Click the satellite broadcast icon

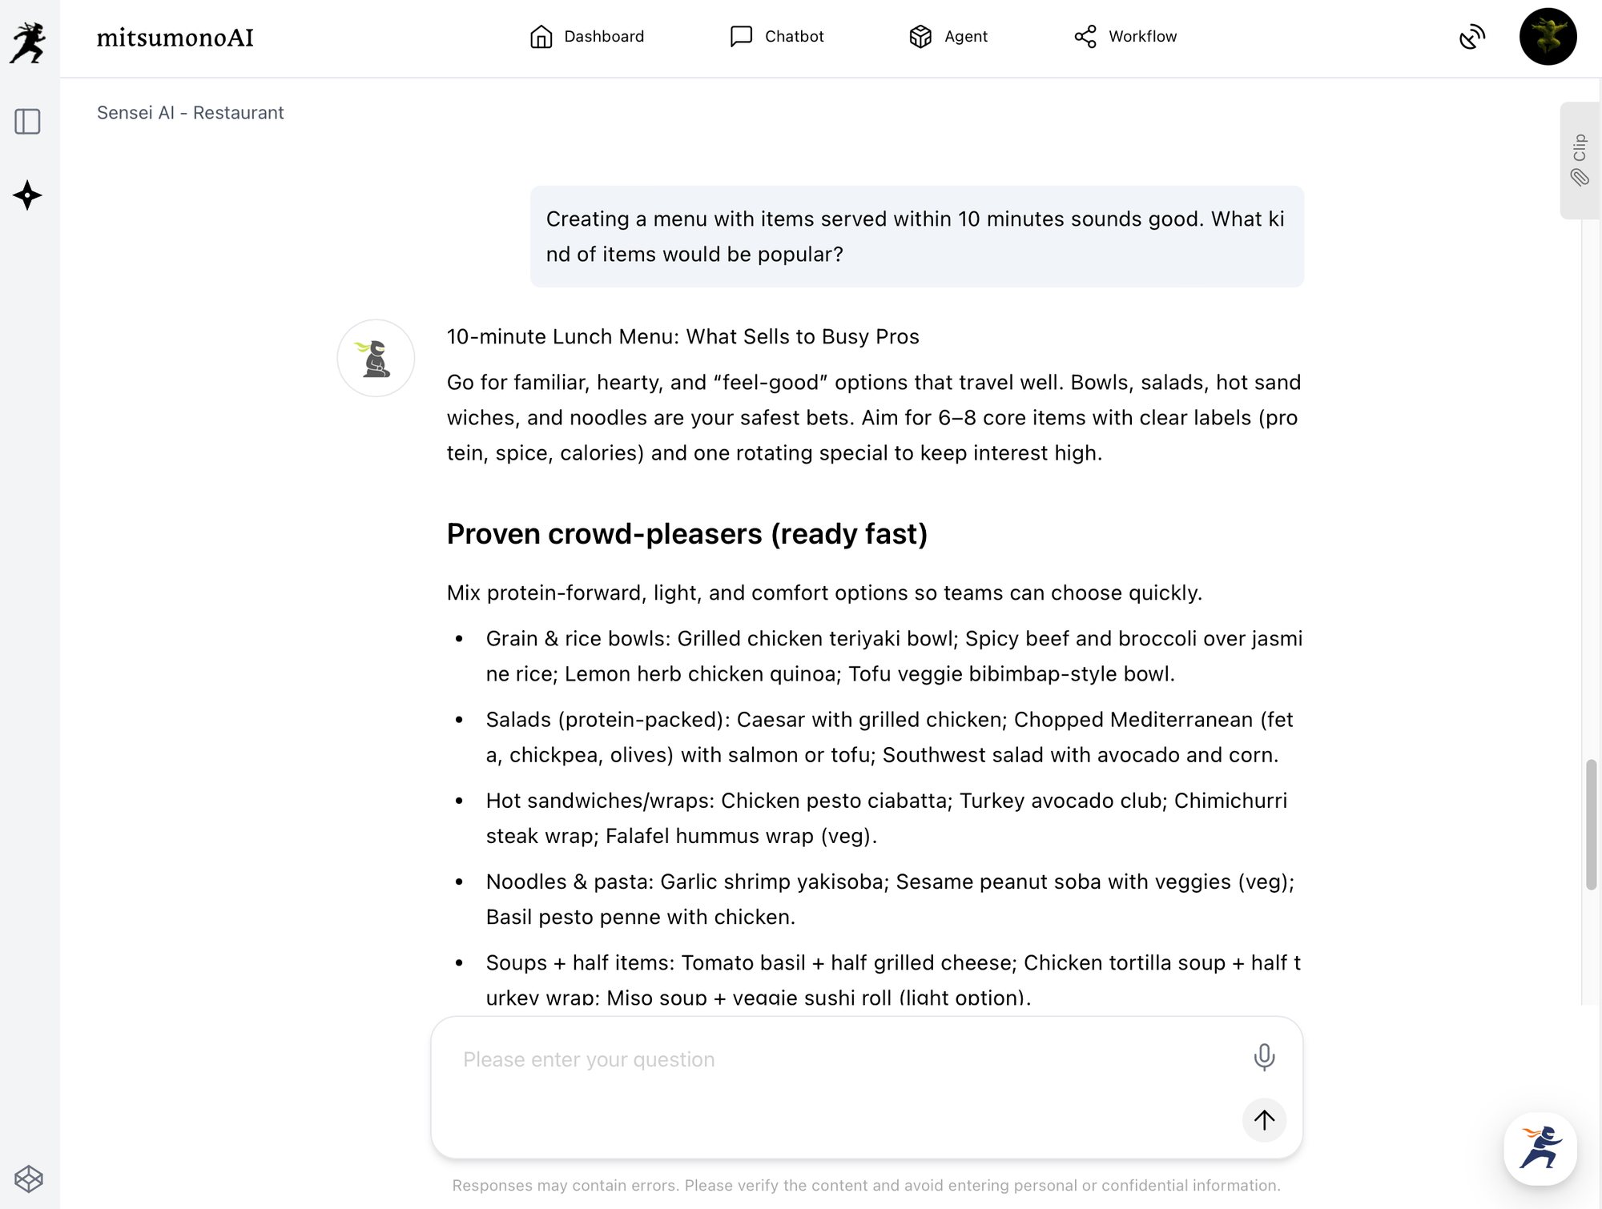click(1471, 37)
